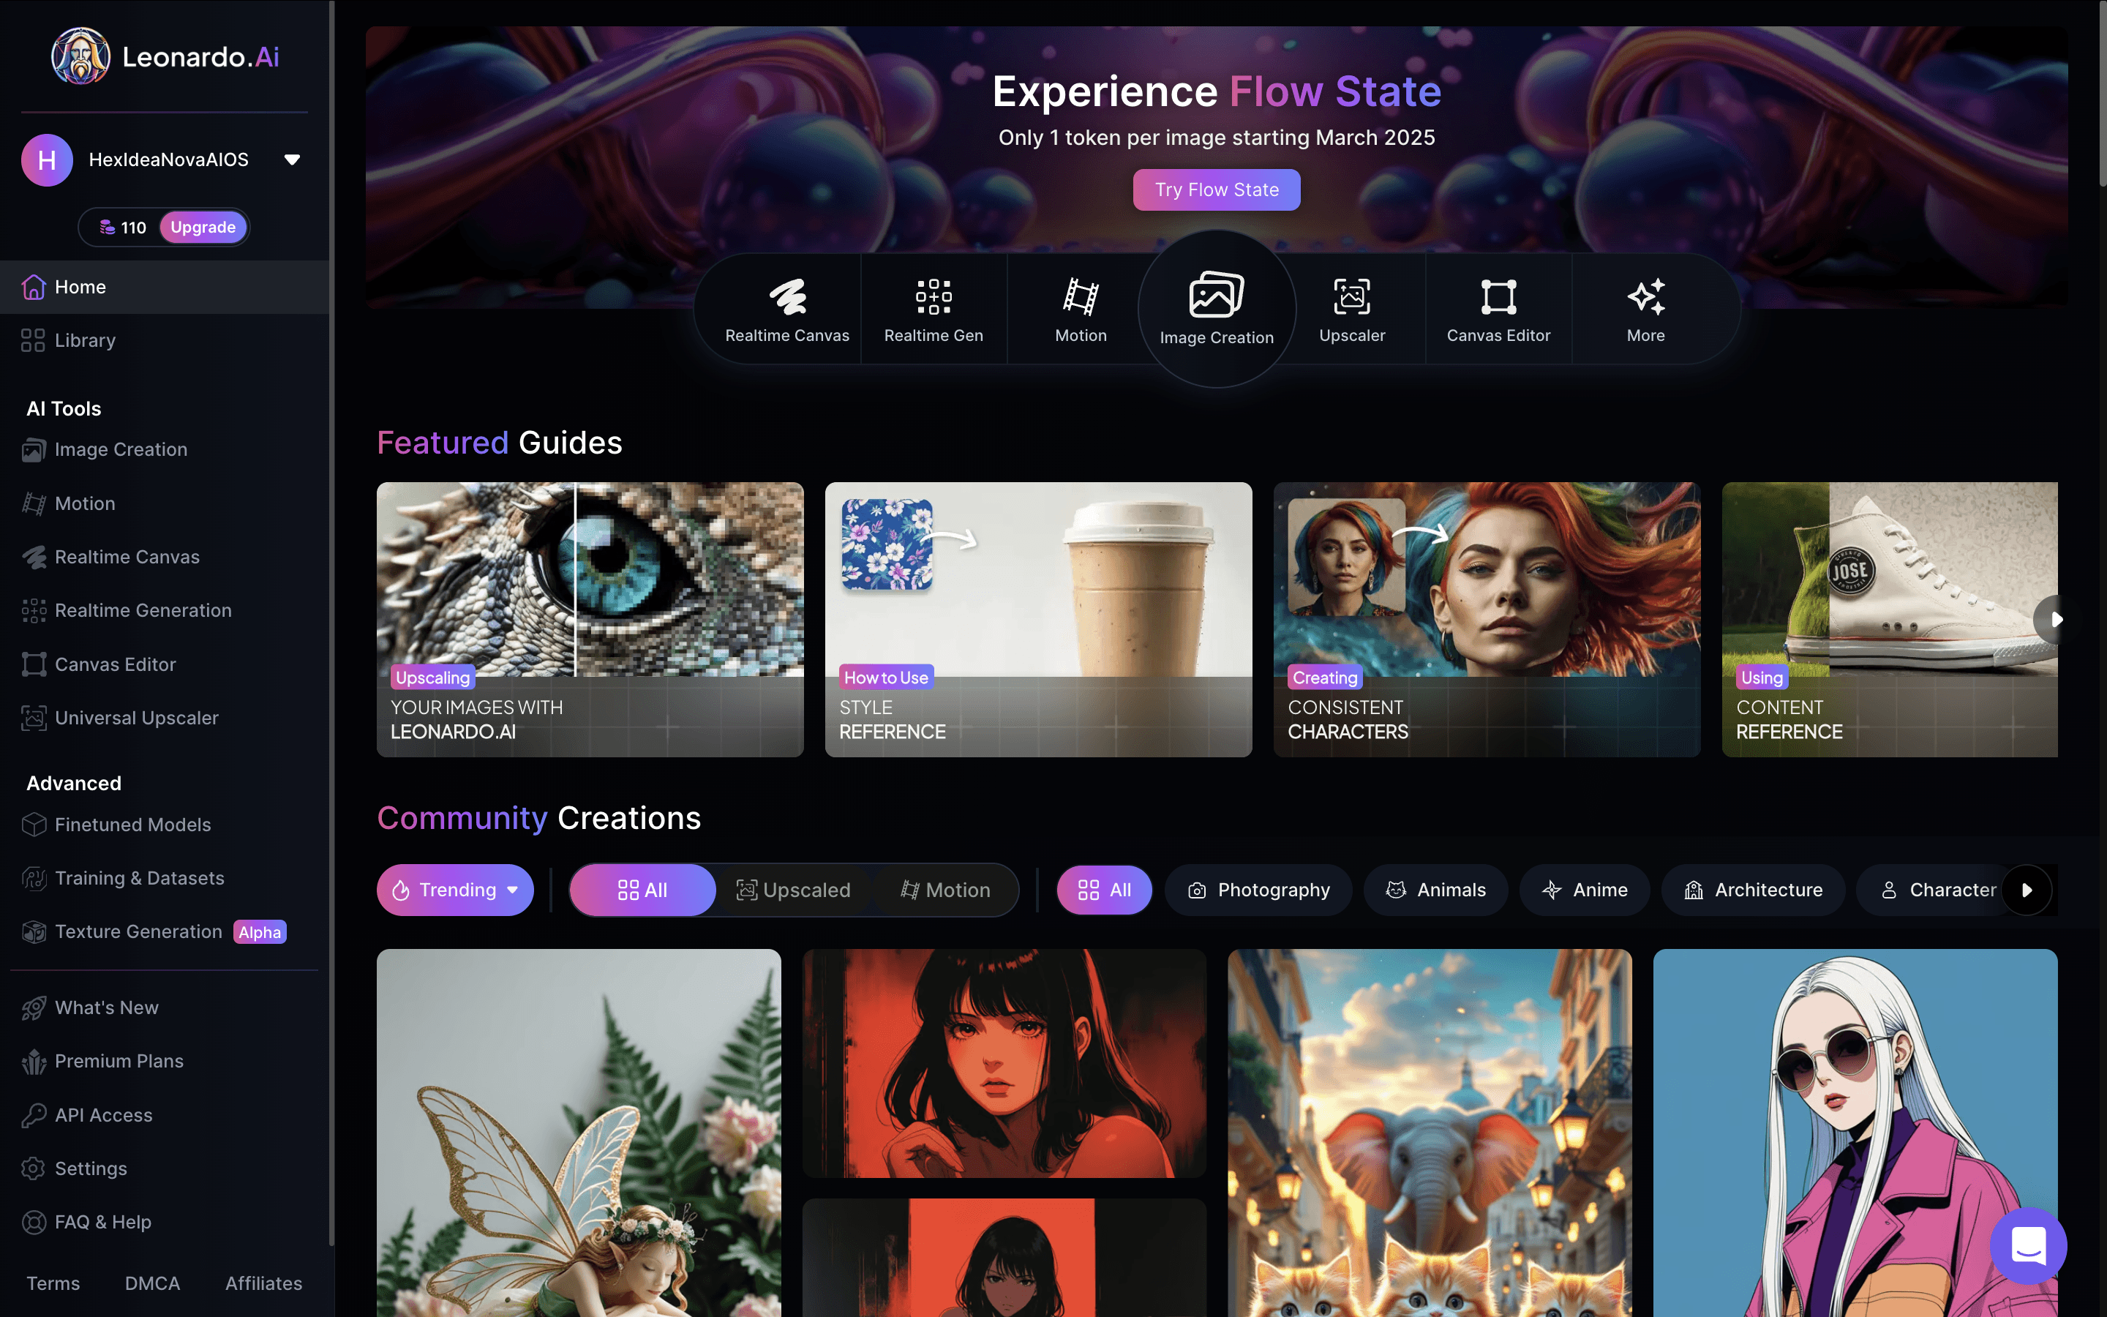Open Realtime Gen from the banner toolbar

(x=934, y=310)
